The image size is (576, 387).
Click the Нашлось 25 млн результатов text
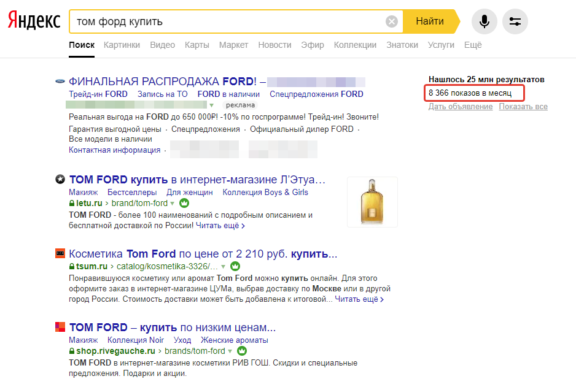486,79
